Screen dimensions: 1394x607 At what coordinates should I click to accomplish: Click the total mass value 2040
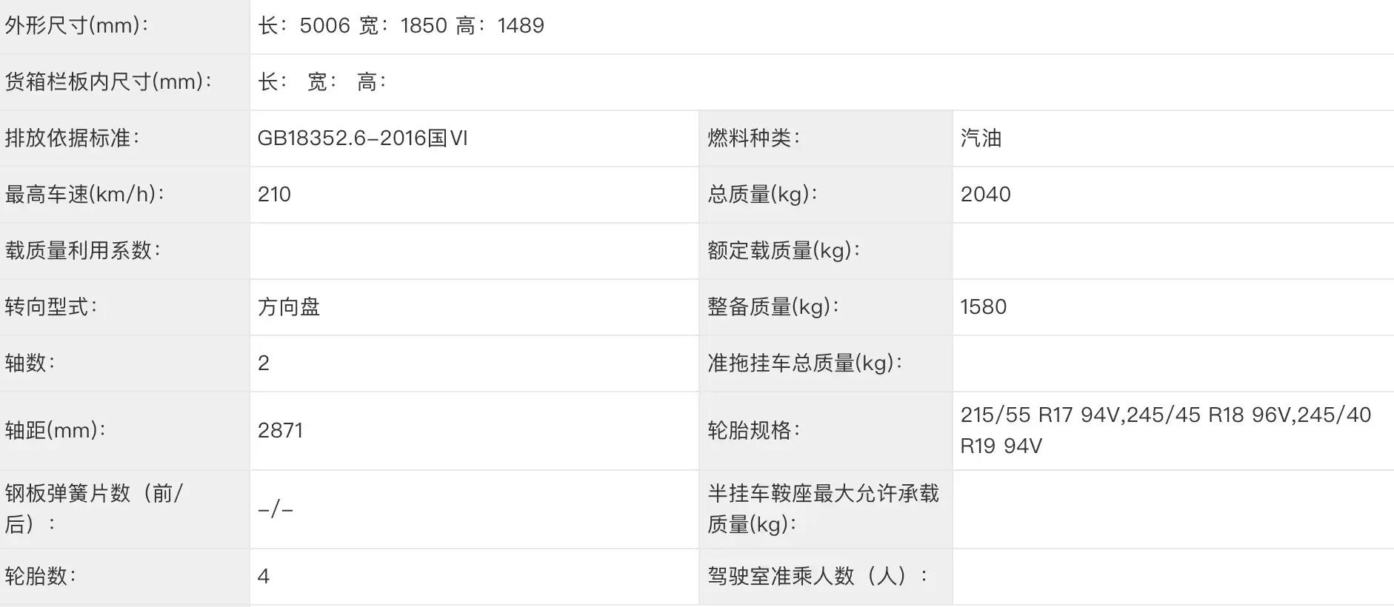[x=985, y=195]
